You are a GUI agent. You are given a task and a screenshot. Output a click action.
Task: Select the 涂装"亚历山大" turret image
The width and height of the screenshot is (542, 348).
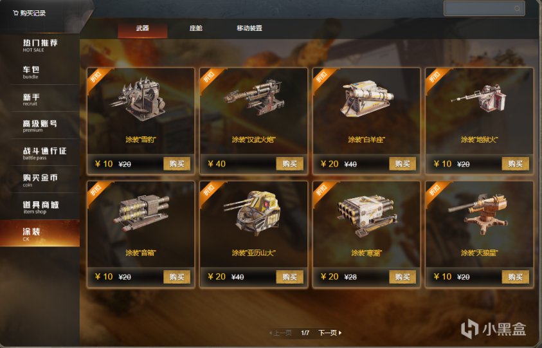[x=252, y=212]
